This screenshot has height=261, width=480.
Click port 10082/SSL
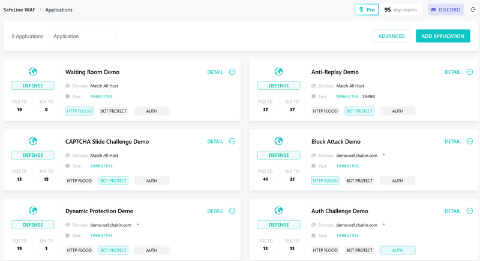click(347, 236)
